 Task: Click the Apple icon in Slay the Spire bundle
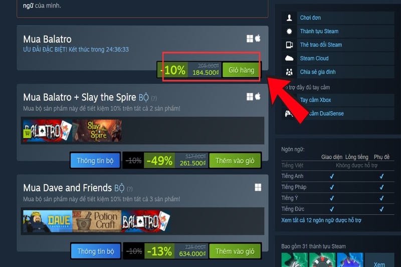pos(258,96)
